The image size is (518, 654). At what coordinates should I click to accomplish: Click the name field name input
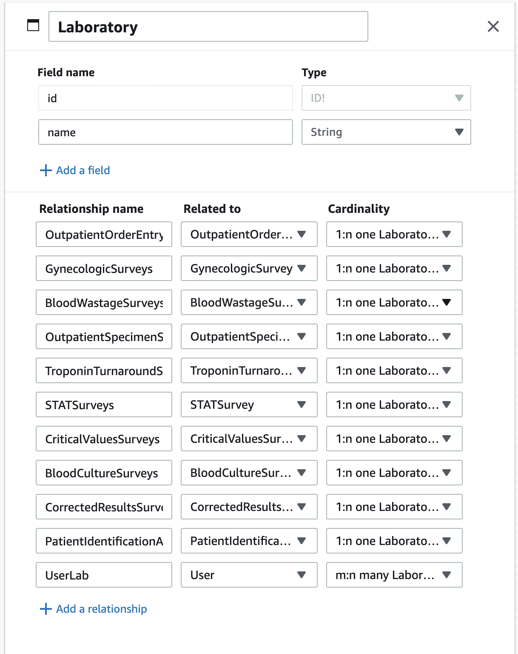(165, 132)
